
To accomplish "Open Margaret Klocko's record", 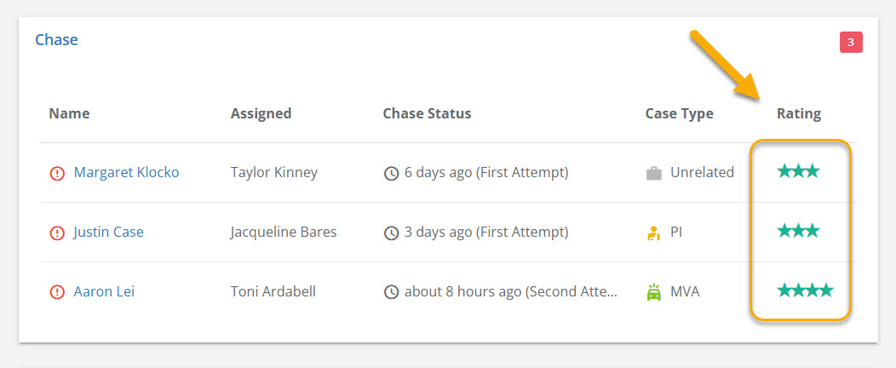I will point(126,172).
